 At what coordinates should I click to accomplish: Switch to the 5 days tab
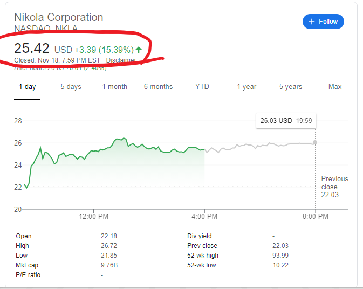pos(71,86)
